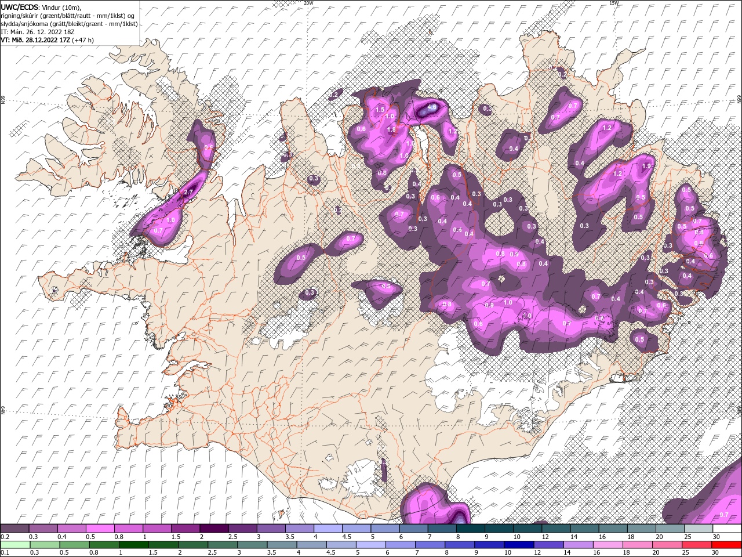Click the '15W' longitude label

(614, 3)
